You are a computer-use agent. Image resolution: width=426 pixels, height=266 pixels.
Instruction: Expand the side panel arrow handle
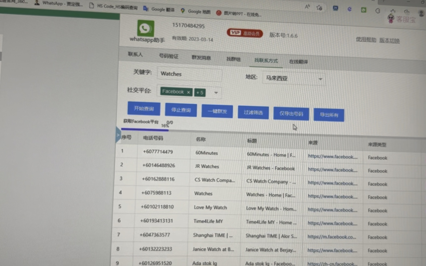tap(118, 136)
